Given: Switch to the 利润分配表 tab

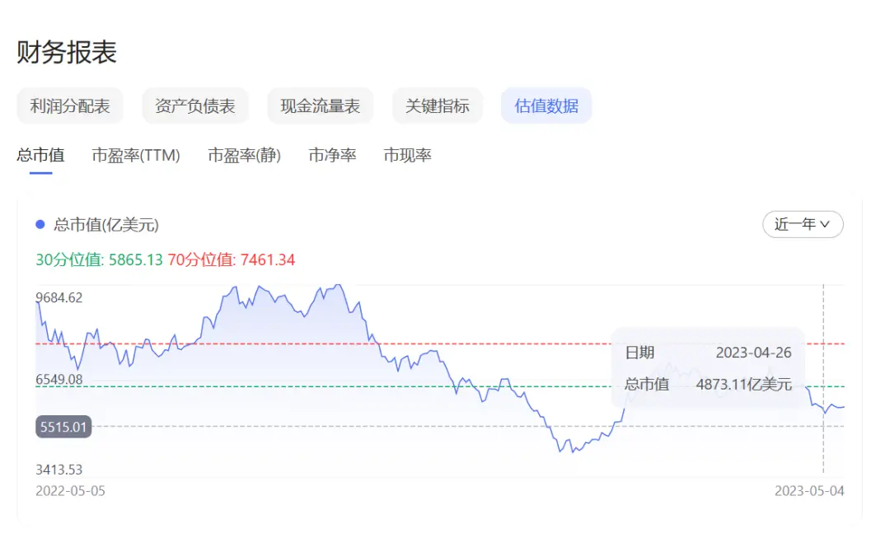Looking at the screenshot, I should tap(69, 105).
